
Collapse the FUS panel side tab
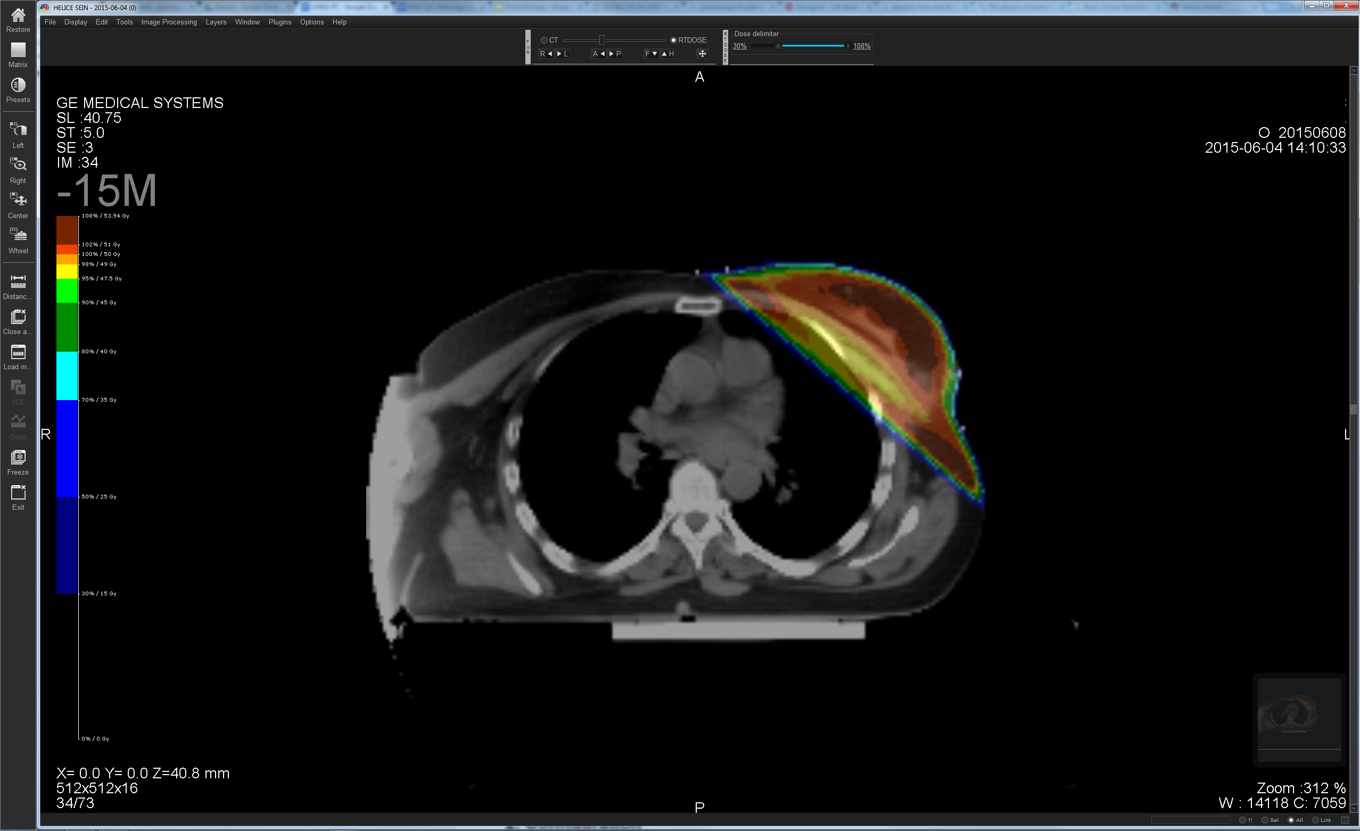(527, 47)
